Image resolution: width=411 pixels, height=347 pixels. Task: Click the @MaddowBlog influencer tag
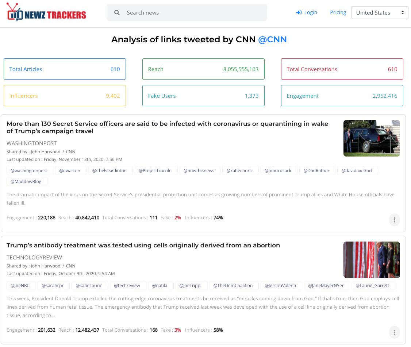coord(27,182)
